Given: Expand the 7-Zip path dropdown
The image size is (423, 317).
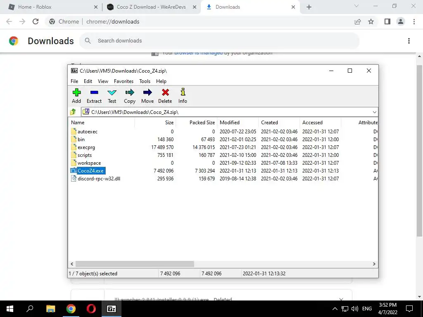Looking at the screenshot, I should coord(374,112).
